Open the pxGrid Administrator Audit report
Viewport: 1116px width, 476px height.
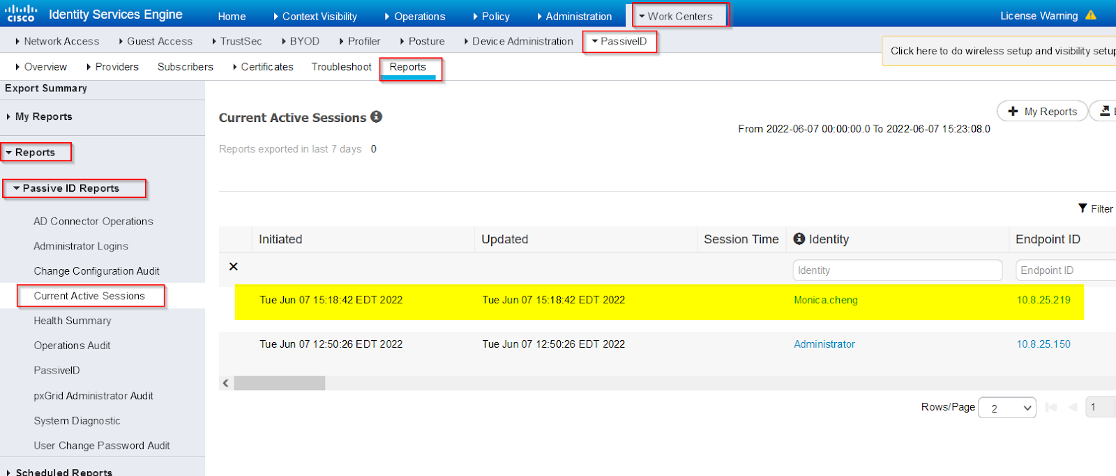pyautogui.click(x=93, y=395)
